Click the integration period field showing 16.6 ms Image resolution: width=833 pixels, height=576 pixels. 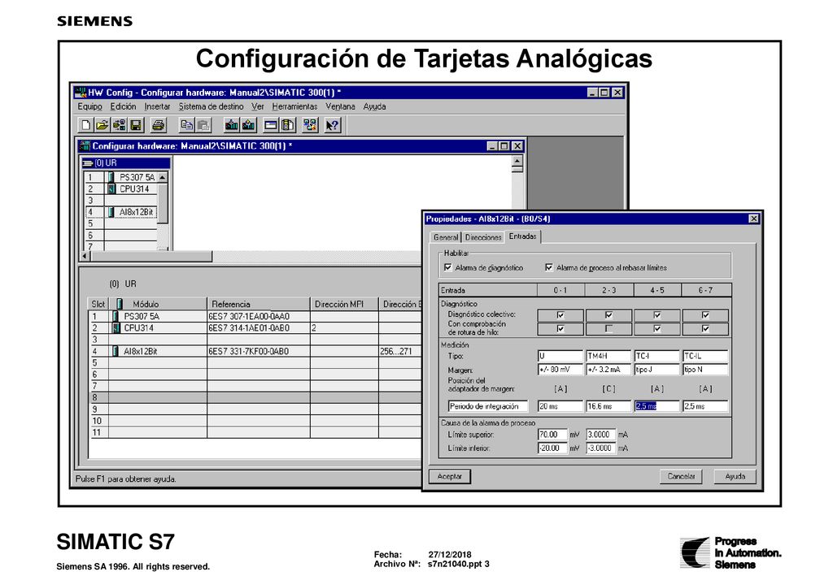608,406
